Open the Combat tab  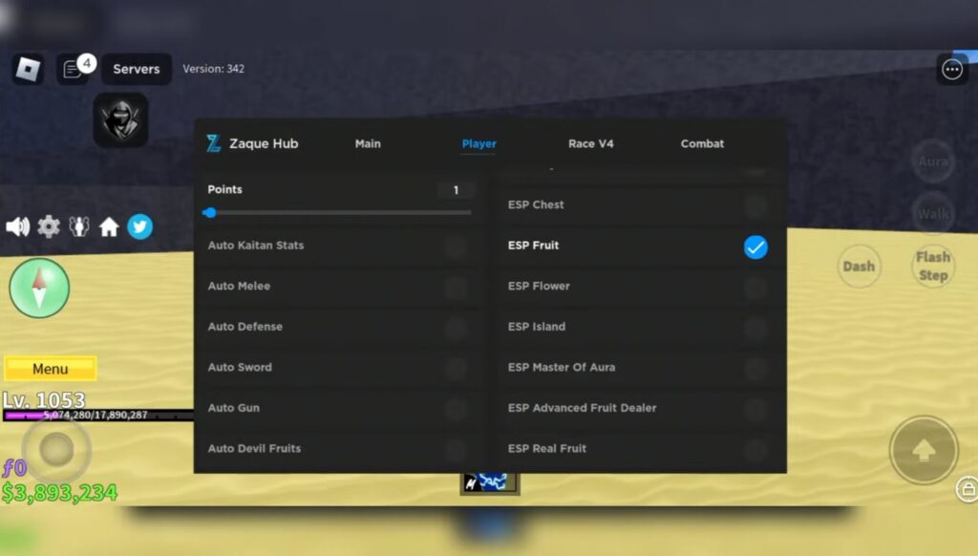tap(702, 143)
